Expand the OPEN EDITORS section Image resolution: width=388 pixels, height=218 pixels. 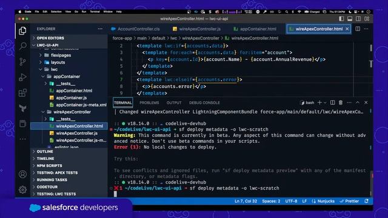coord(69,38)
